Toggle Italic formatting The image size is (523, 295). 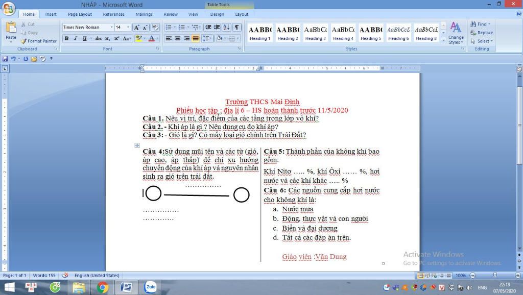pos(76,39)
